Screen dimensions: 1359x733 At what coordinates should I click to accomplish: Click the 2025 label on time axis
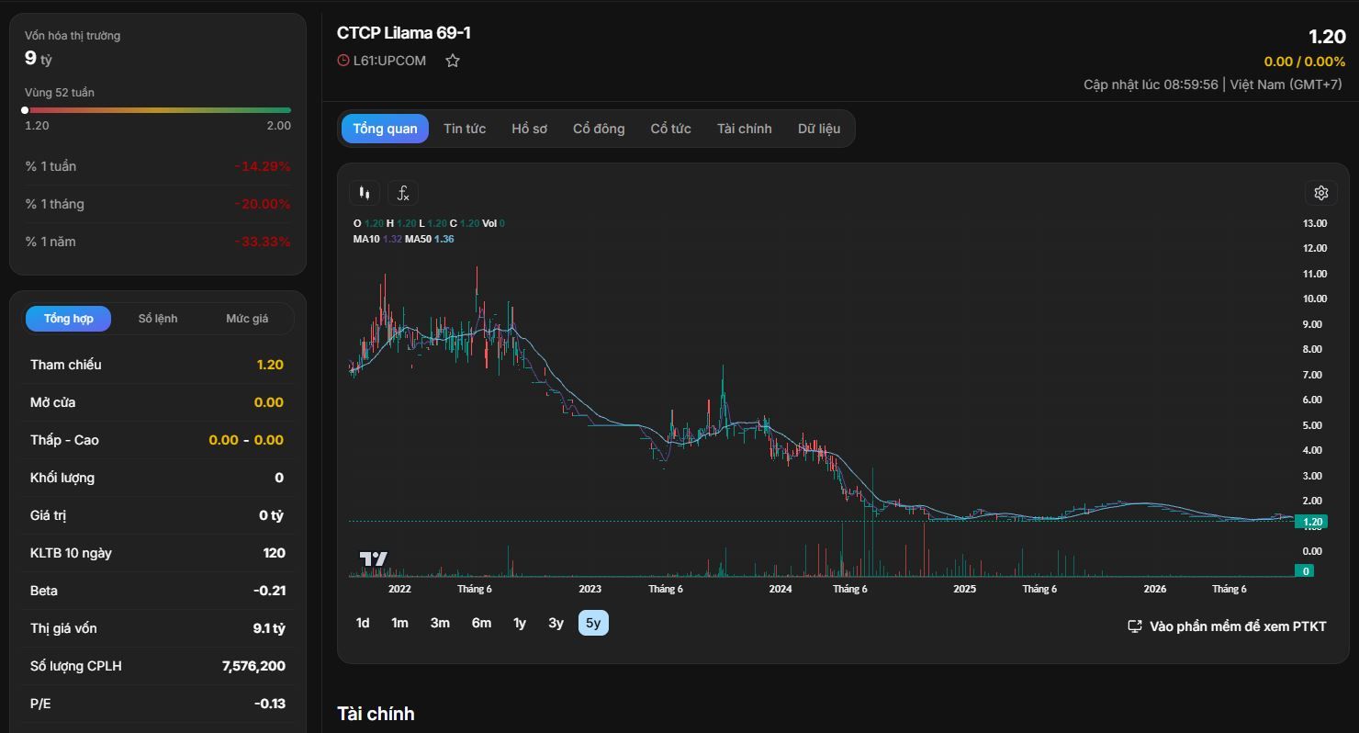[965, 589]
